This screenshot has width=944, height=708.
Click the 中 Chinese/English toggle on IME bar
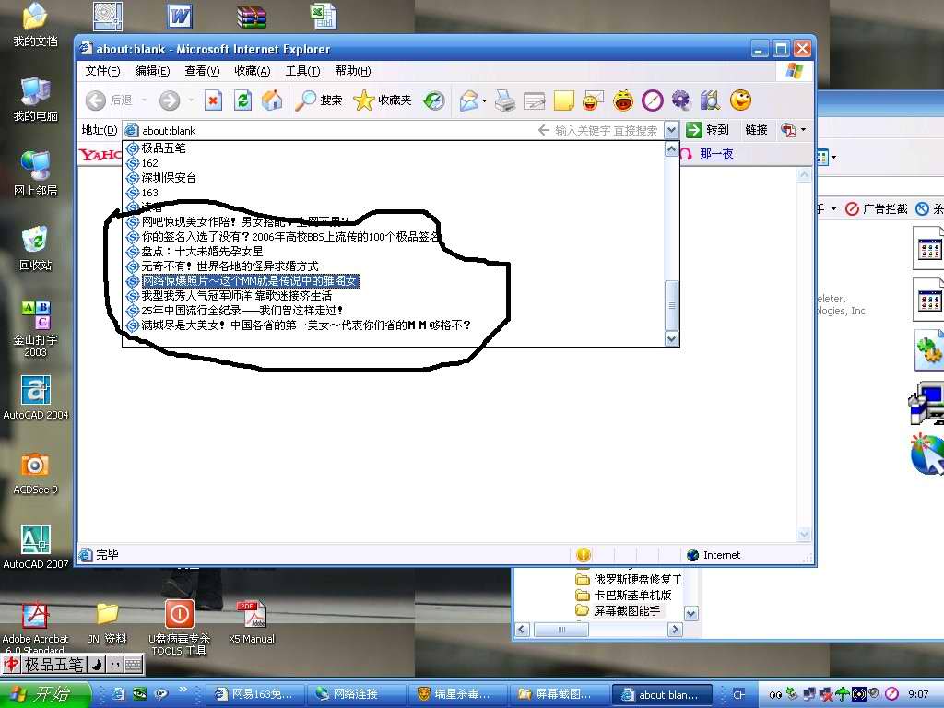click(x=11, y=665)
